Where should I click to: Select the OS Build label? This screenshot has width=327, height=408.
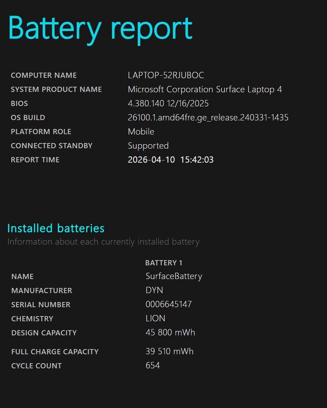(x=28, y=117)
